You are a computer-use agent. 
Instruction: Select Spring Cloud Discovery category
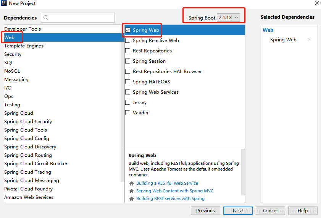tap(63, 146)
